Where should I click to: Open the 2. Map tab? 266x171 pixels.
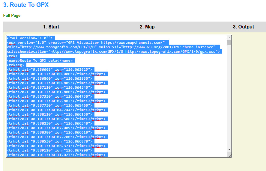click(147, 27)
